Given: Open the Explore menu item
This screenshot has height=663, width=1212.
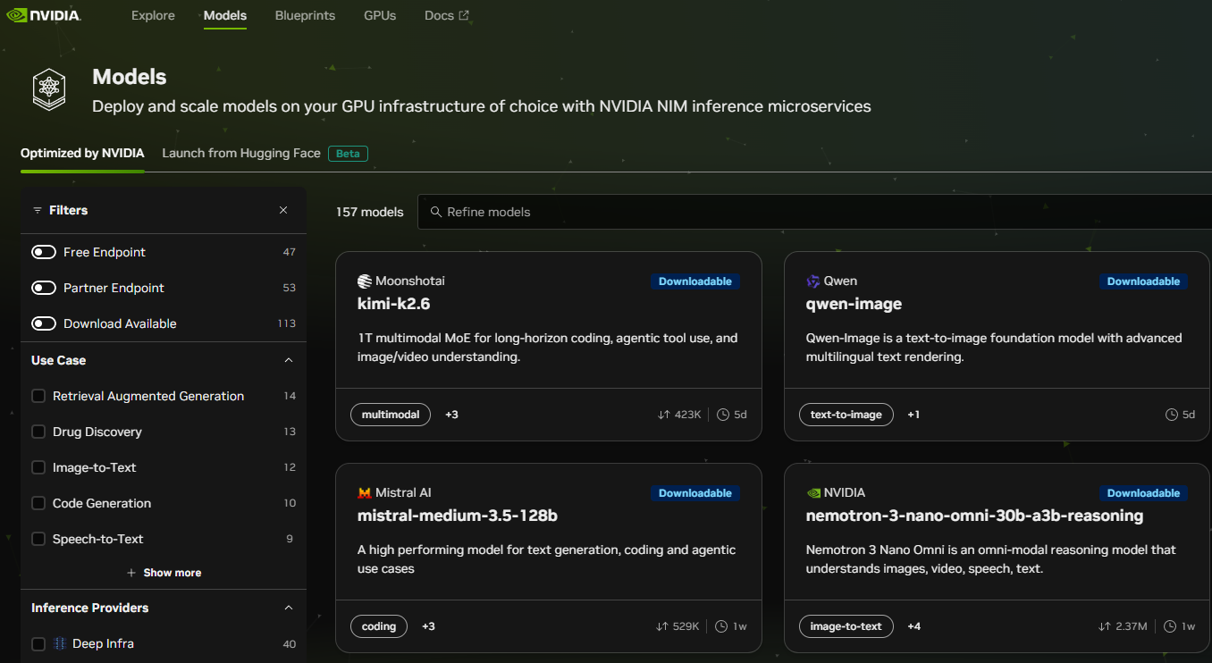Looking at the screenshot, I should coord(153,15).
